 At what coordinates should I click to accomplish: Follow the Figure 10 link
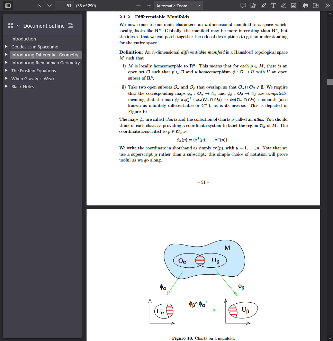pyautogui.click(x=144, y=112)
